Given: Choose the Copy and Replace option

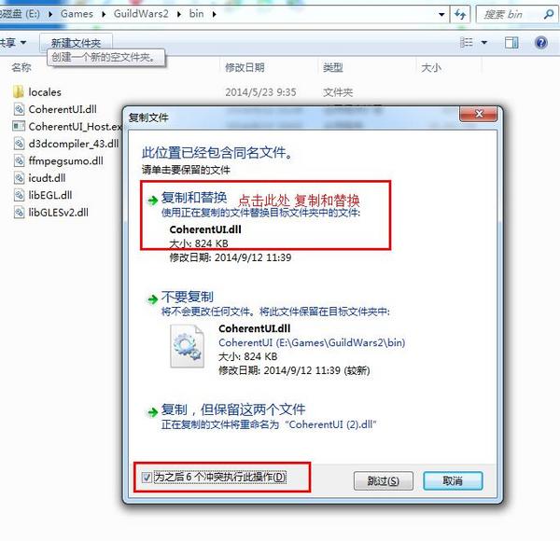Looking at the screenshot, I should [x=194, y=198].
